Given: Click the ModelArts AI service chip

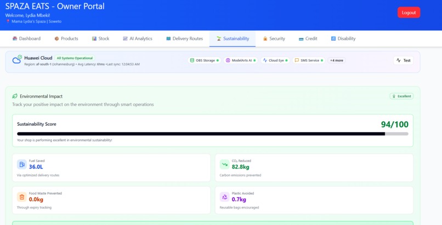Looking at the screenshot, I should [x=241, y=60].
